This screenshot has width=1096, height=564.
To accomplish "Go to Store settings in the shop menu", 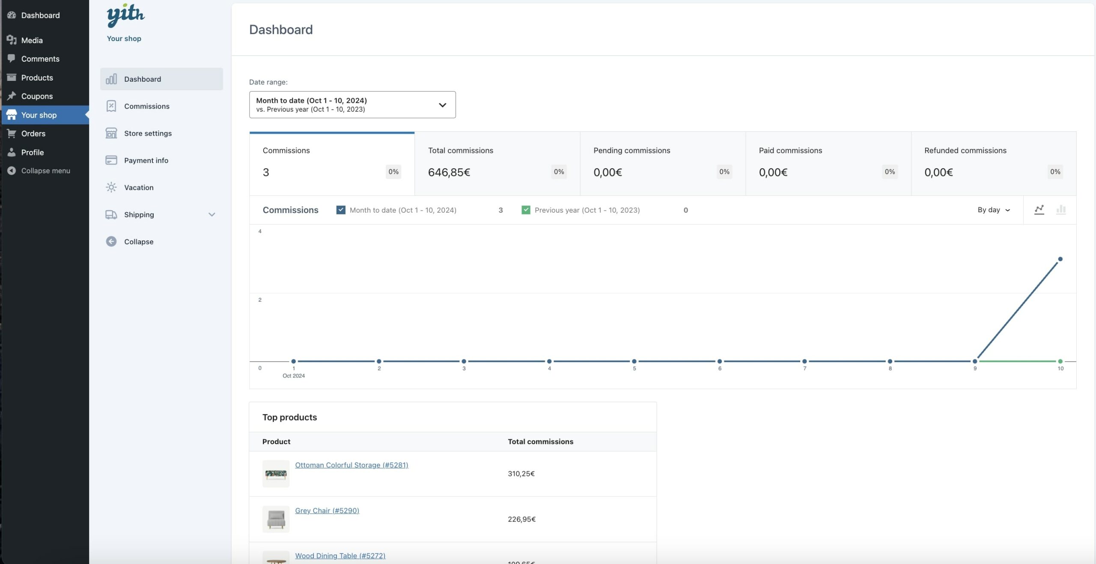I will [x=161, y=133].
